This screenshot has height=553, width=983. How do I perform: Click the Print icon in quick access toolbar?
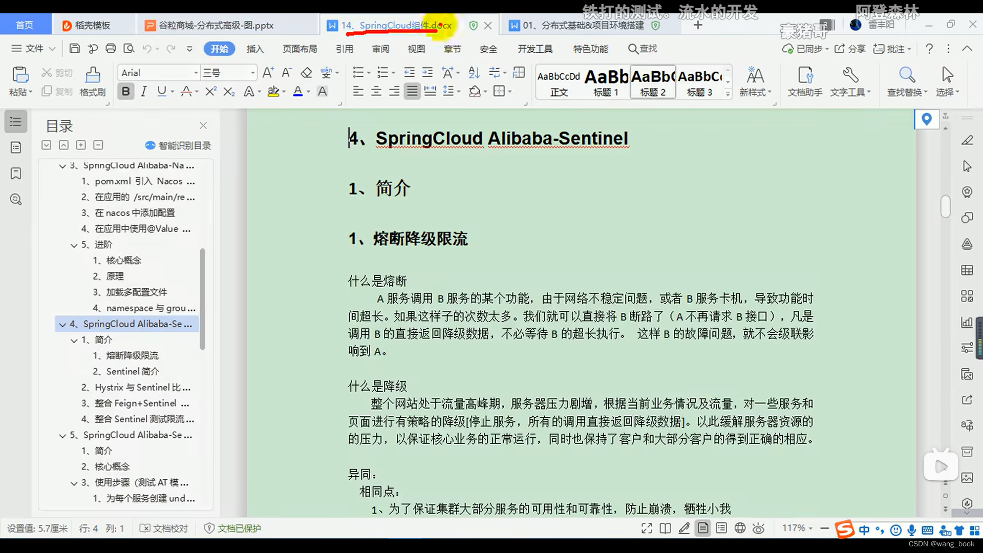(x=111, y=49)
